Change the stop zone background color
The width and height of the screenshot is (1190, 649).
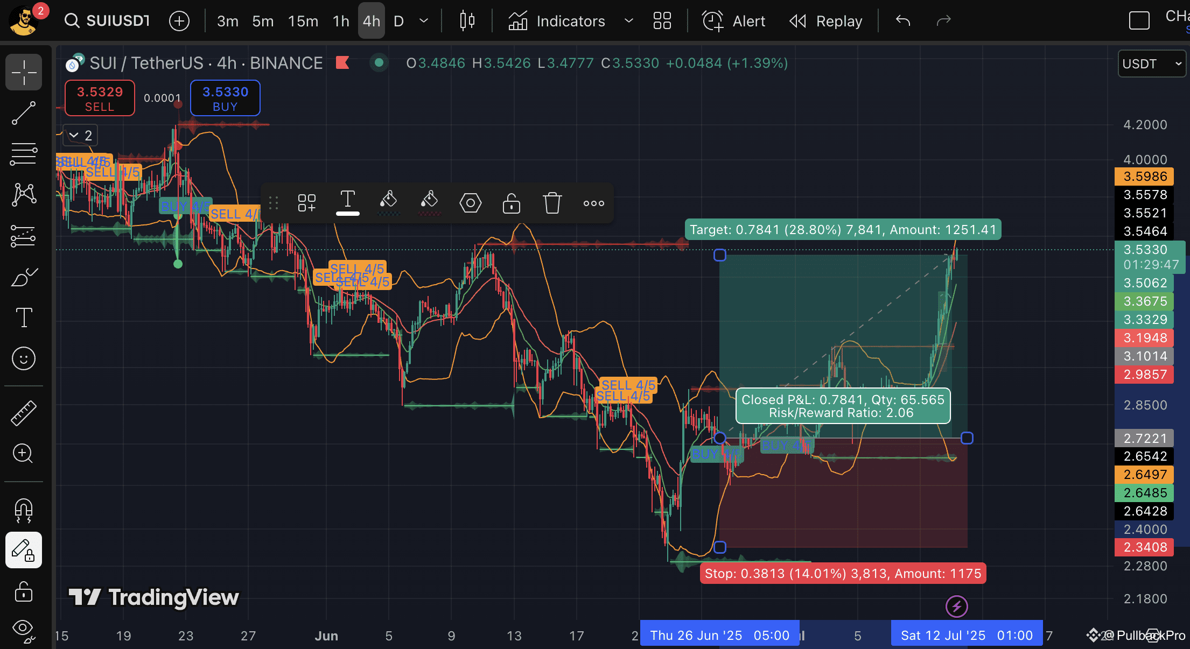click(429, 203)
